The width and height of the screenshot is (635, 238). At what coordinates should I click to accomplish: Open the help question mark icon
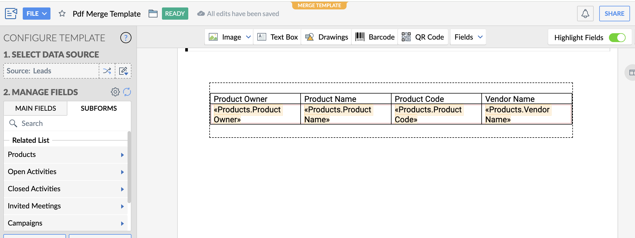(x=126, y=38)
